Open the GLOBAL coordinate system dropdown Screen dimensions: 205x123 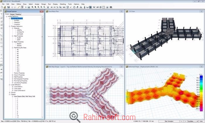coord(193,121)
